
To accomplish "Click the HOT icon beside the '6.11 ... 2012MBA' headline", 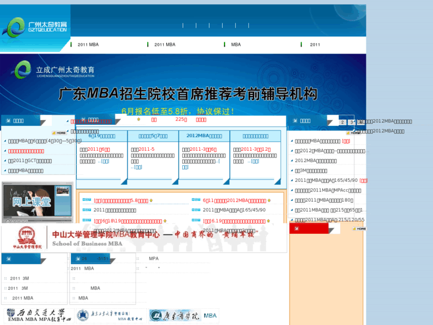I will [x=196, y=200].
